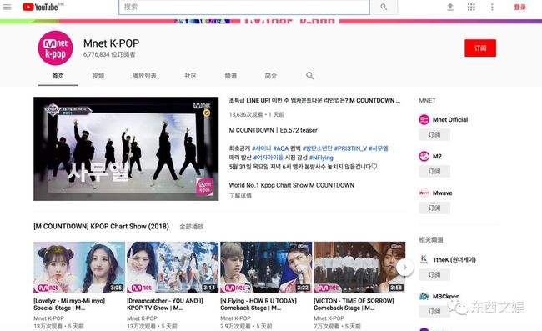Switch to the 频道 tab
The height and width of the screenshot is (331, 542).
230,76
